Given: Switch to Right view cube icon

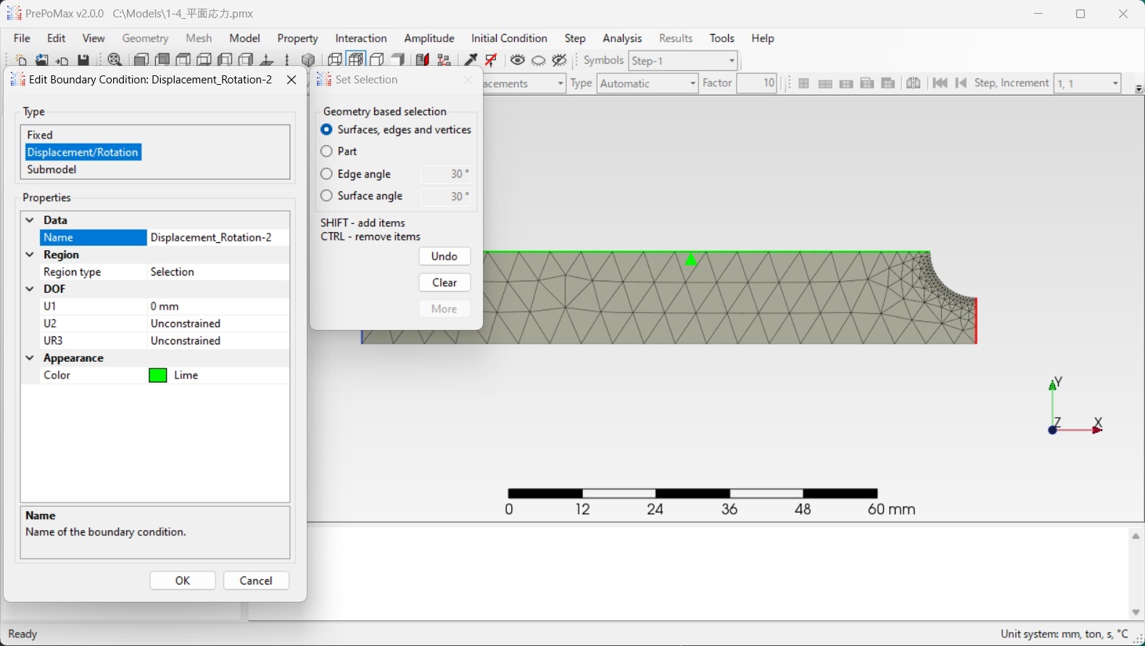Looking at the screenshot, I should click(x=247, y=60).
